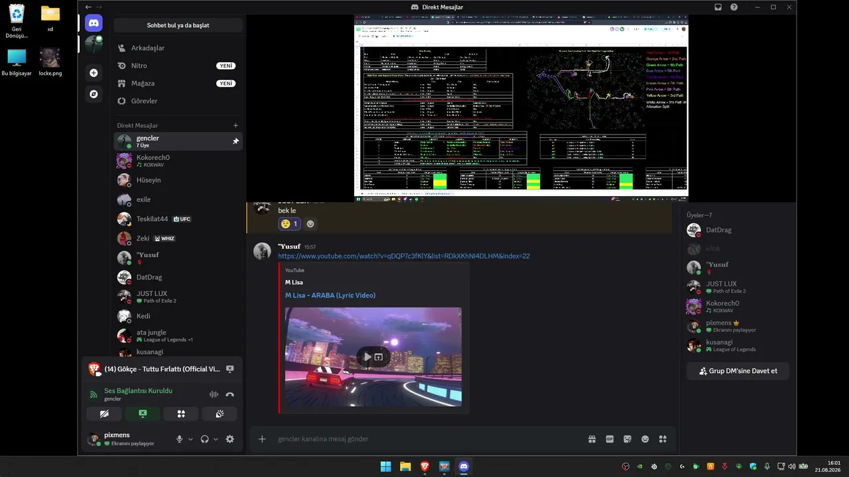Add a server with the plus icon

(x=94, y=73)
